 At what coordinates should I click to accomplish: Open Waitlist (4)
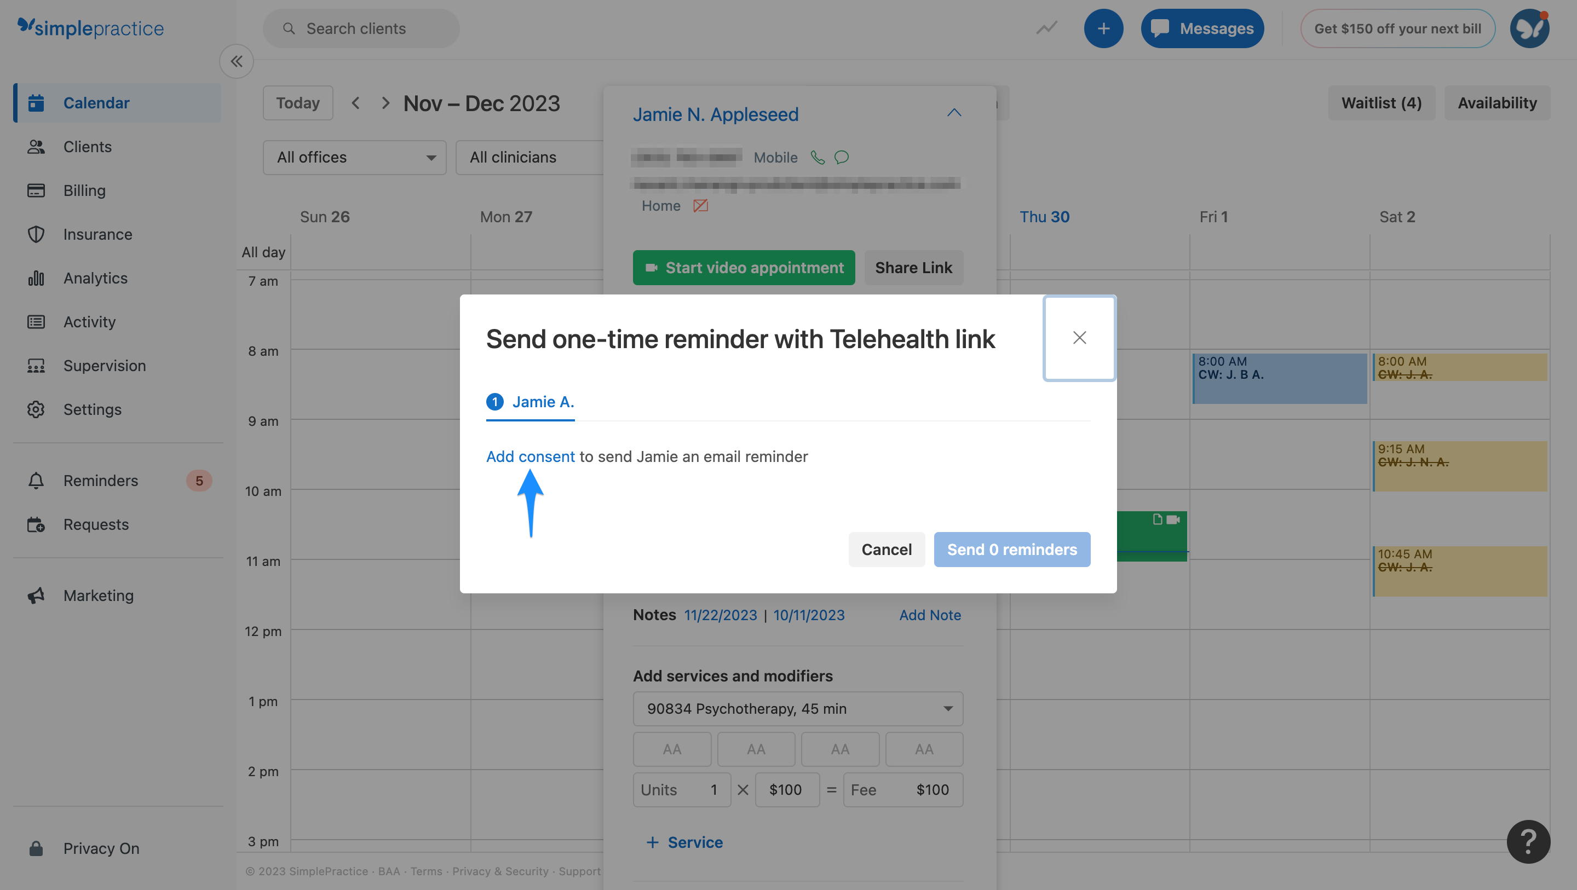[1381, 103]
